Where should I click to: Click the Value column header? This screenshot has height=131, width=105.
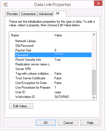[72, 35]
